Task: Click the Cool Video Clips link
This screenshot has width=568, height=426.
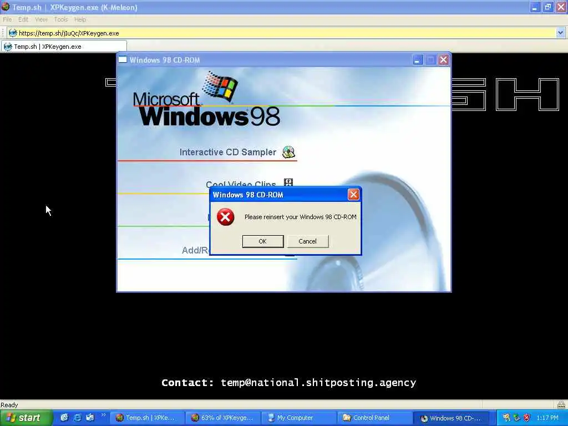Action: point(241,184)
